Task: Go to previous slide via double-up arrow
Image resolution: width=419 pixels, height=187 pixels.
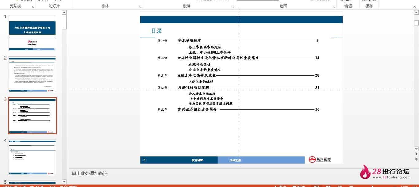Action: (x=416, y=154)
